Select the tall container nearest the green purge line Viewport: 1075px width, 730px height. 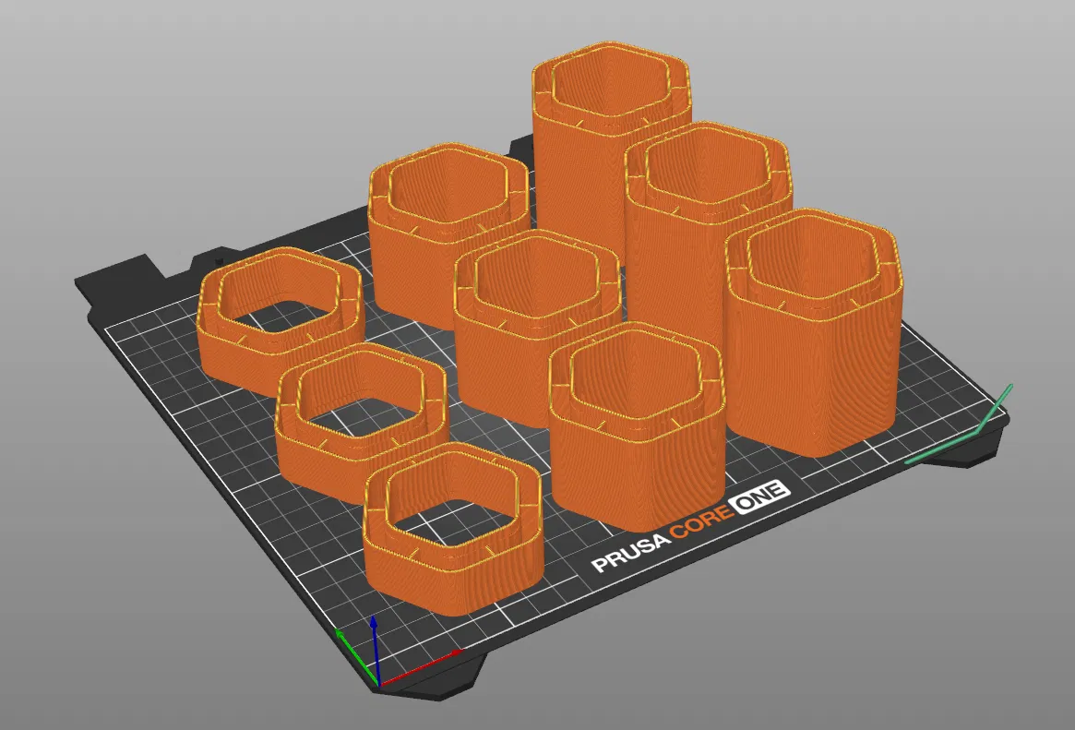pyautogui.click(x=814, y=332)
